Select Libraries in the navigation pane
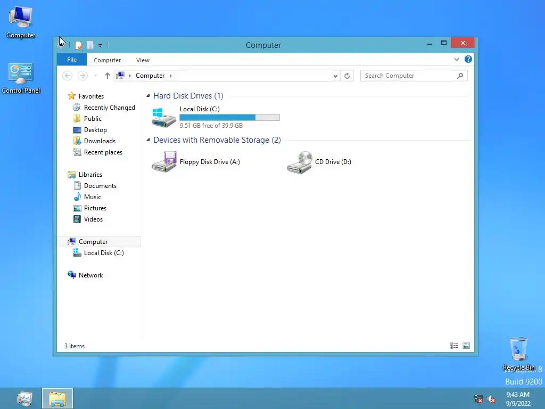Screen dimensions: 545x409 coord(90,175)
